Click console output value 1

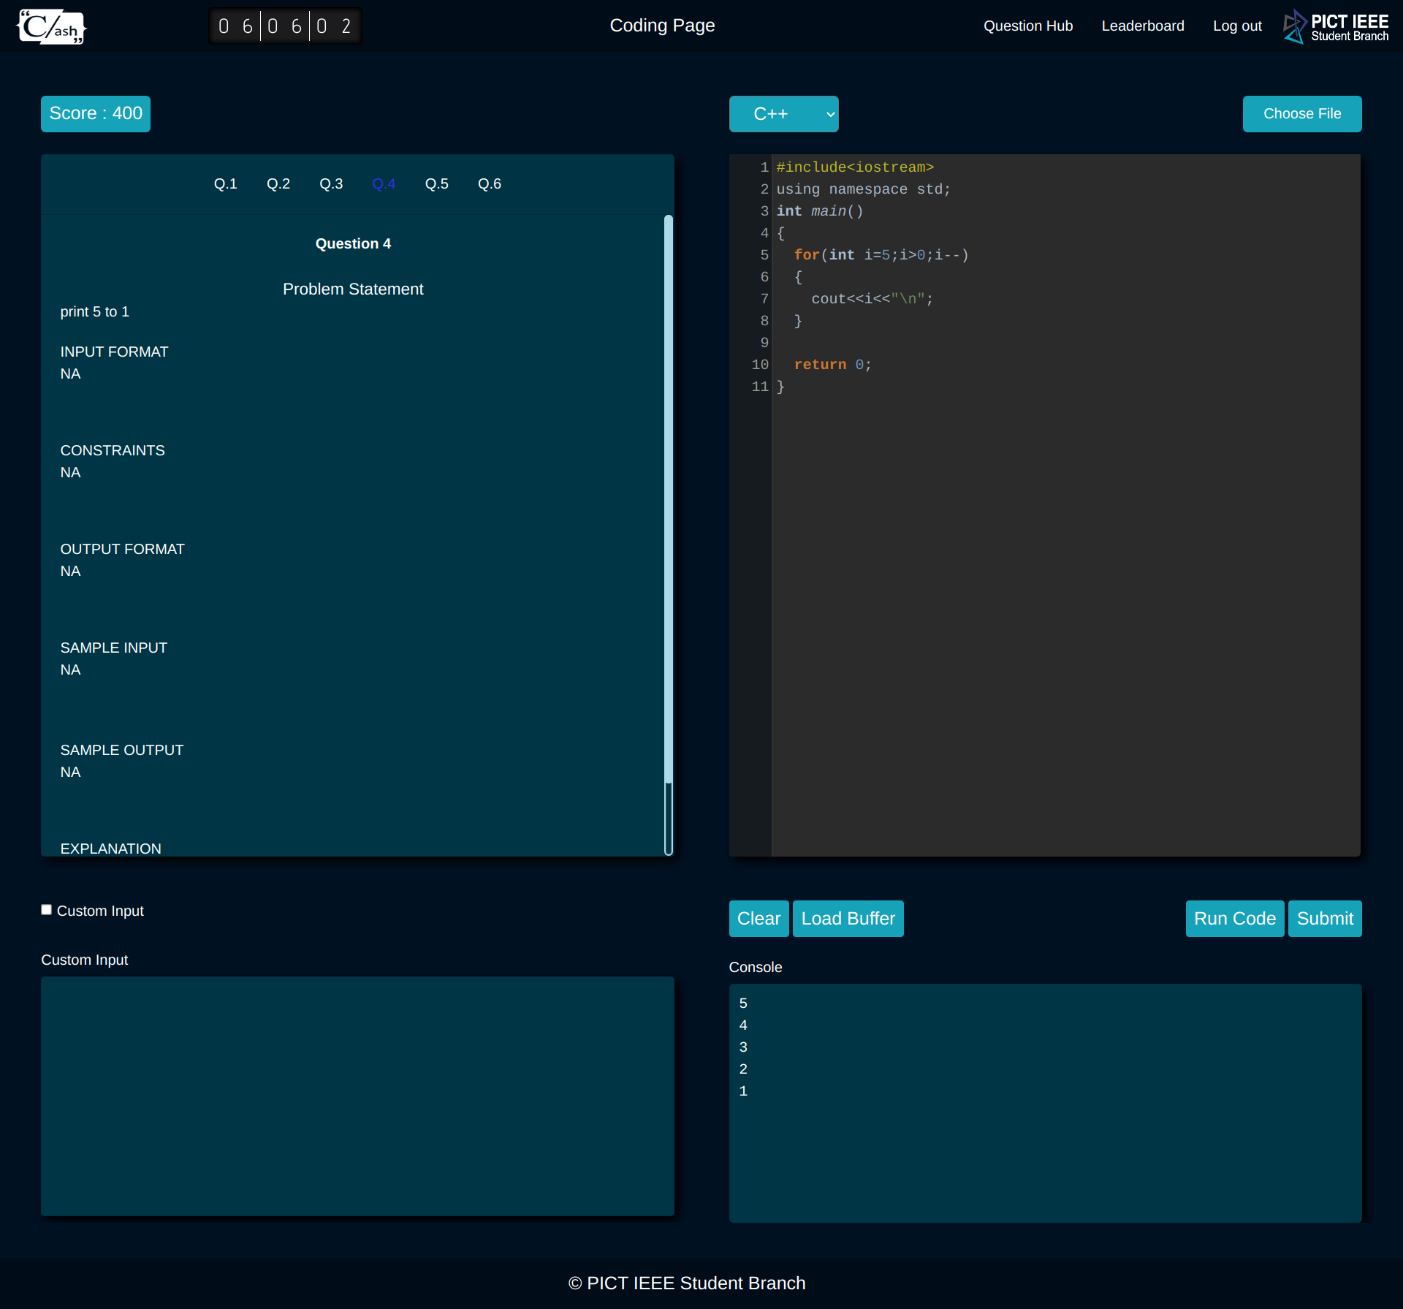(743, 1091)
